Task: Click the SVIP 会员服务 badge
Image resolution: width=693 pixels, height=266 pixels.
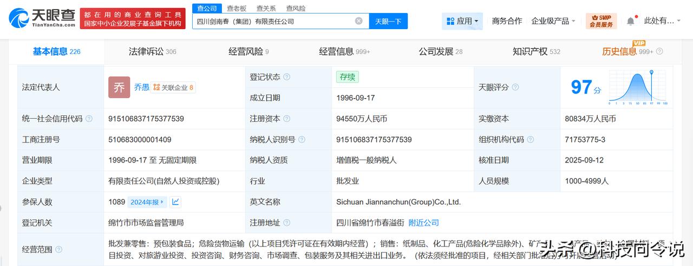Action: pos(601,21)
